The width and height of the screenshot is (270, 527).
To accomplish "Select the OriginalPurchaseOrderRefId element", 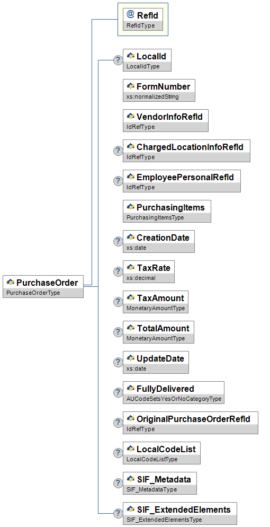I will 191,423.
